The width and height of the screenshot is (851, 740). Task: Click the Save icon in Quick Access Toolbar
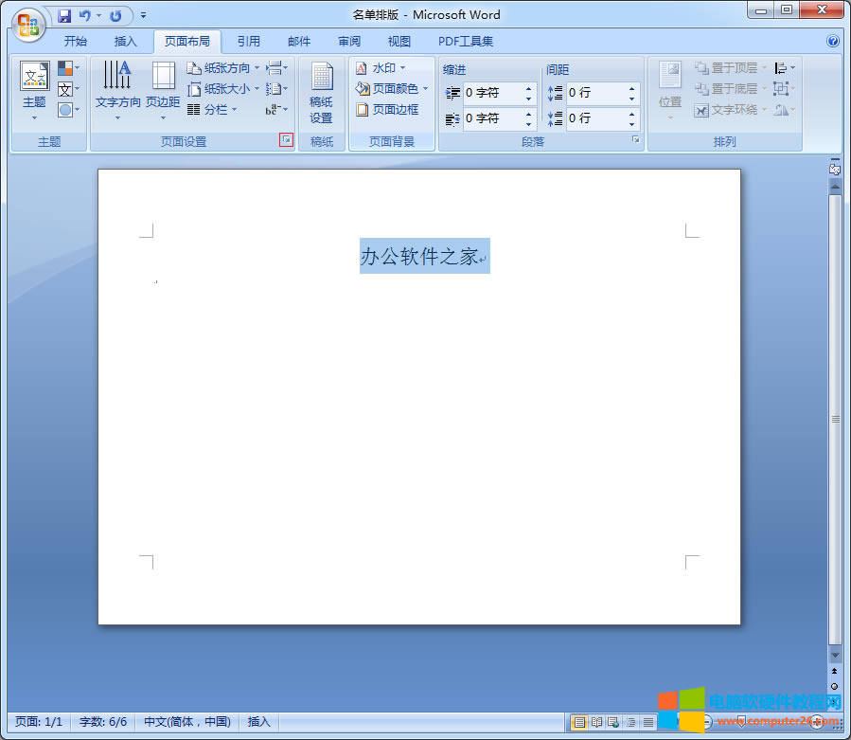coord(66,15)
